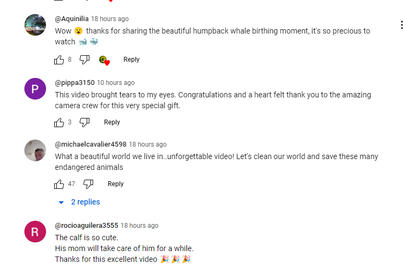Expand the 2 replies thread
This screenshot has width=403, height=270.
[x=80, y=202]
